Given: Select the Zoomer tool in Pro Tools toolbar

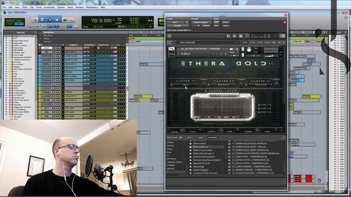Looking at the screenshot, I should (x=35, y=20).
